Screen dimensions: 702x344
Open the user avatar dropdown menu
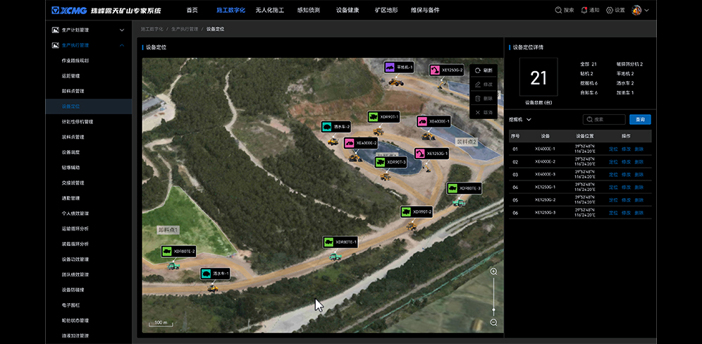[x=640, y=10]
